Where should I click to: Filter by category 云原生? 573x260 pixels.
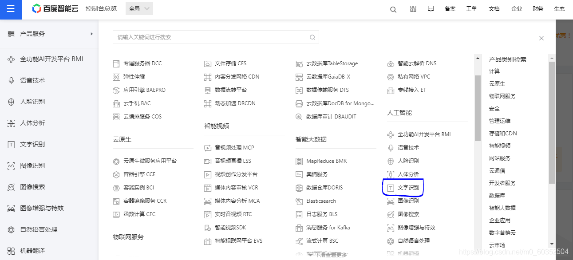(497, 83)
